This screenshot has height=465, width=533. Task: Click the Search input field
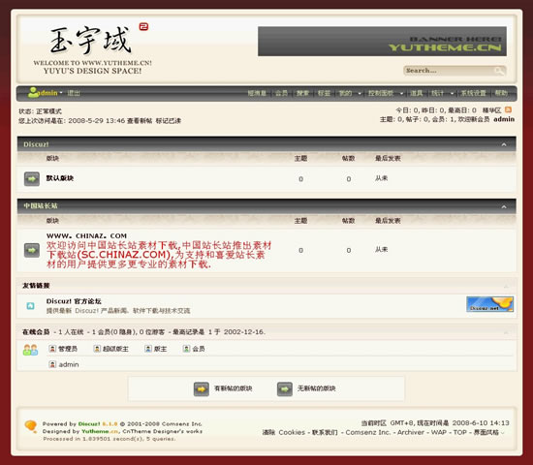point(449,71)
